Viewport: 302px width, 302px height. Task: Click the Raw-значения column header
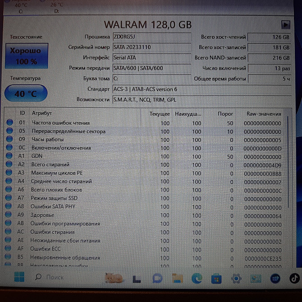coord(264,114)
